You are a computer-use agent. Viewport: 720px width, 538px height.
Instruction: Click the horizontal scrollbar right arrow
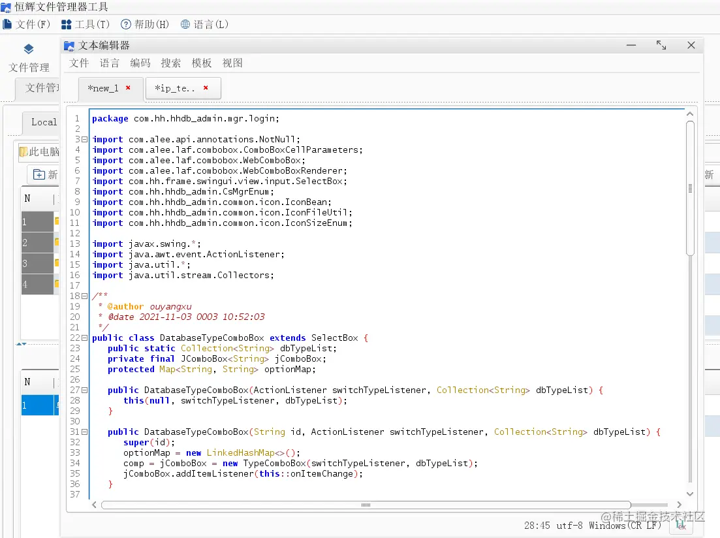pyautogui.click(x=679, y=505)
